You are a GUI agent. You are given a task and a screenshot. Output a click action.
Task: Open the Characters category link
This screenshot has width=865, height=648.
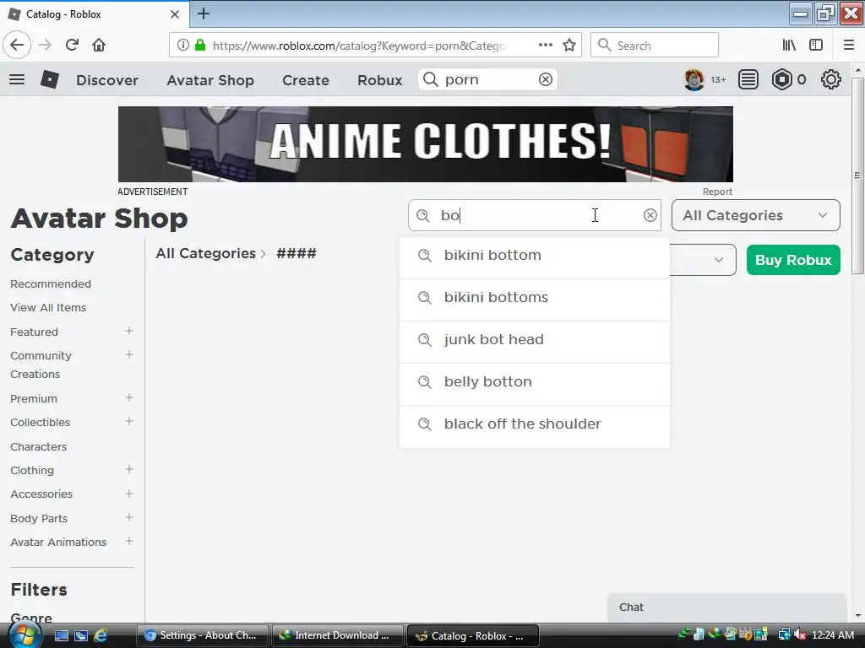(39, 446)
